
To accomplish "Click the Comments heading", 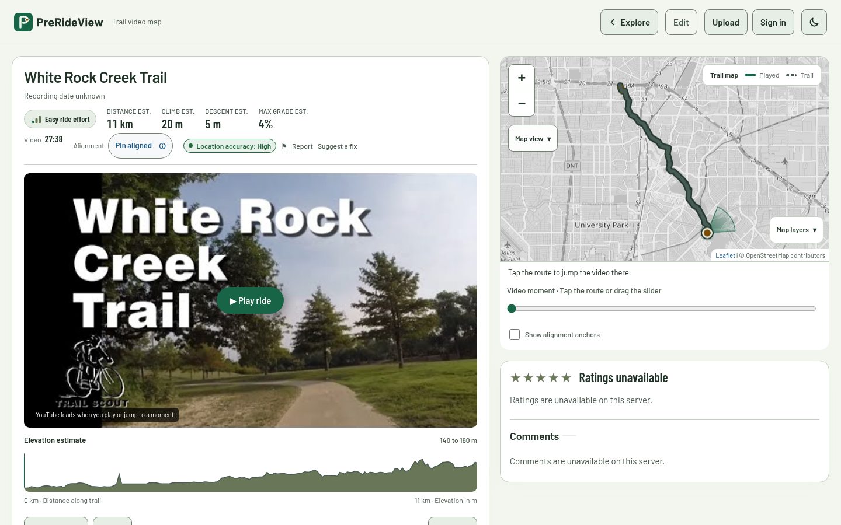I will (x=534, y=436).
